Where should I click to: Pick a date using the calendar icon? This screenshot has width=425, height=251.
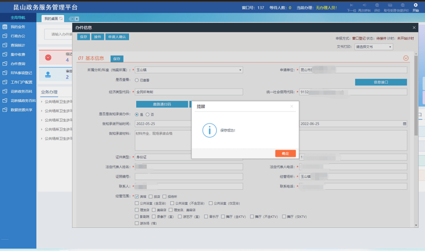click(x=404, y=124)
